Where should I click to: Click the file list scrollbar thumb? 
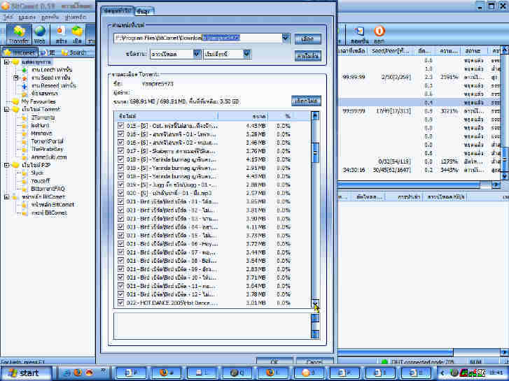tap(315, 152)
